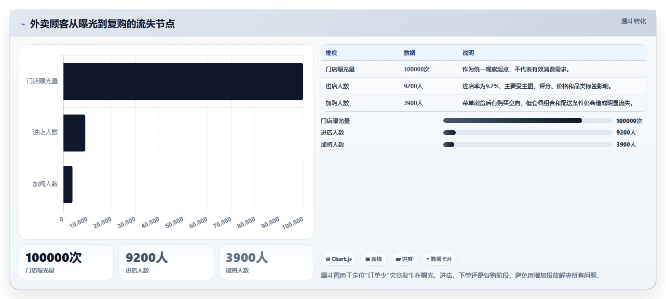
Task: Click the 数据卡片 chip
Action: pyautogui.click(x=439, y=259)
